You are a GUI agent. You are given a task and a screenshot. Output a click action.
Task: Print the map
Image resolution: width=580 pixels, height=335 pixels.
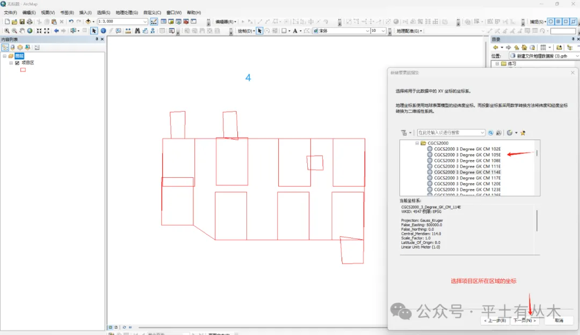coord(29,22)
